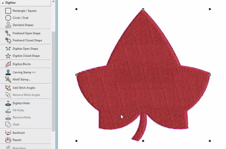Click the 'Digitize Blocks' label

pyautogui.click(x=22, y=64)
